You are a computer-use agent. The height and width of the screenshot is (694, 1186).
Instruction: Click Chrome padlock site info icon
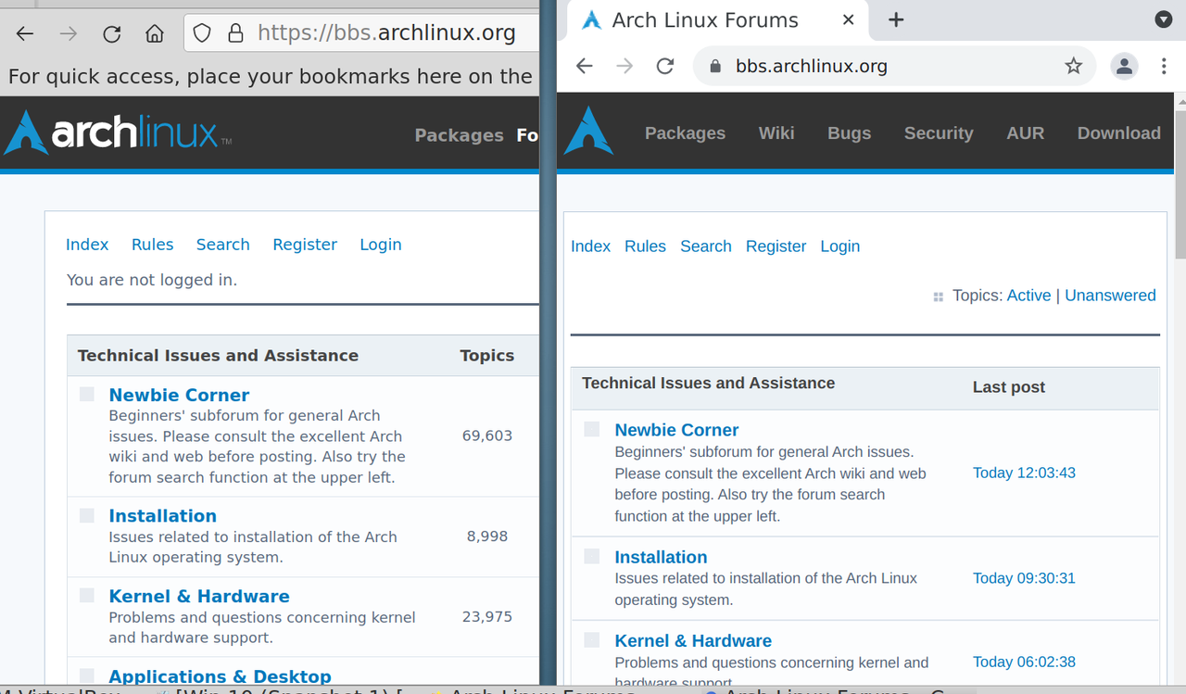click(x=714, y=67)
